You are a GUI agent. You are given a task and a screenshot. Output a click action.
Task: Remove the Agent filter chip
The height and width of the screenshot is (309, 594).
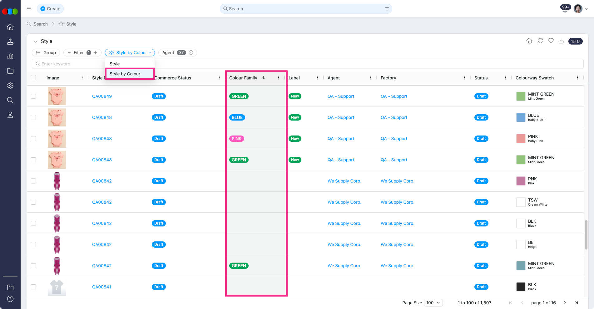click(191, 53)
